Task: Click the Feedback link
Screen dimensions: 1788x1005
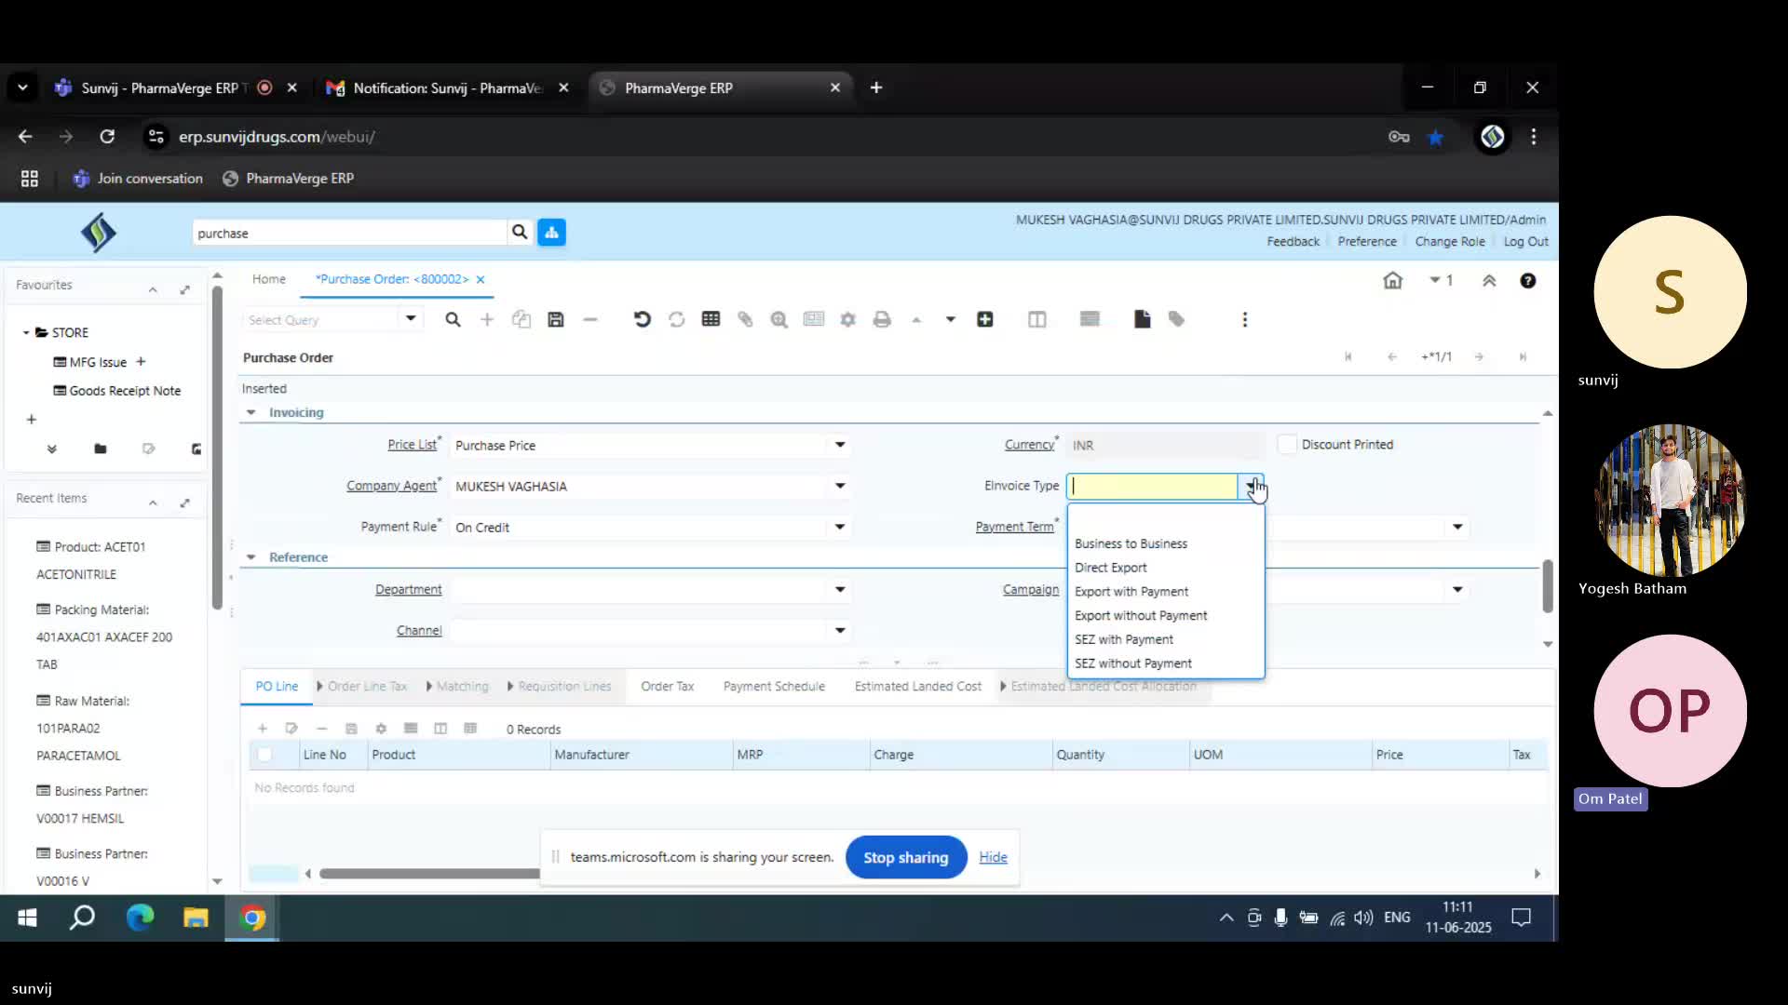Action: (x=1293, y=242)
